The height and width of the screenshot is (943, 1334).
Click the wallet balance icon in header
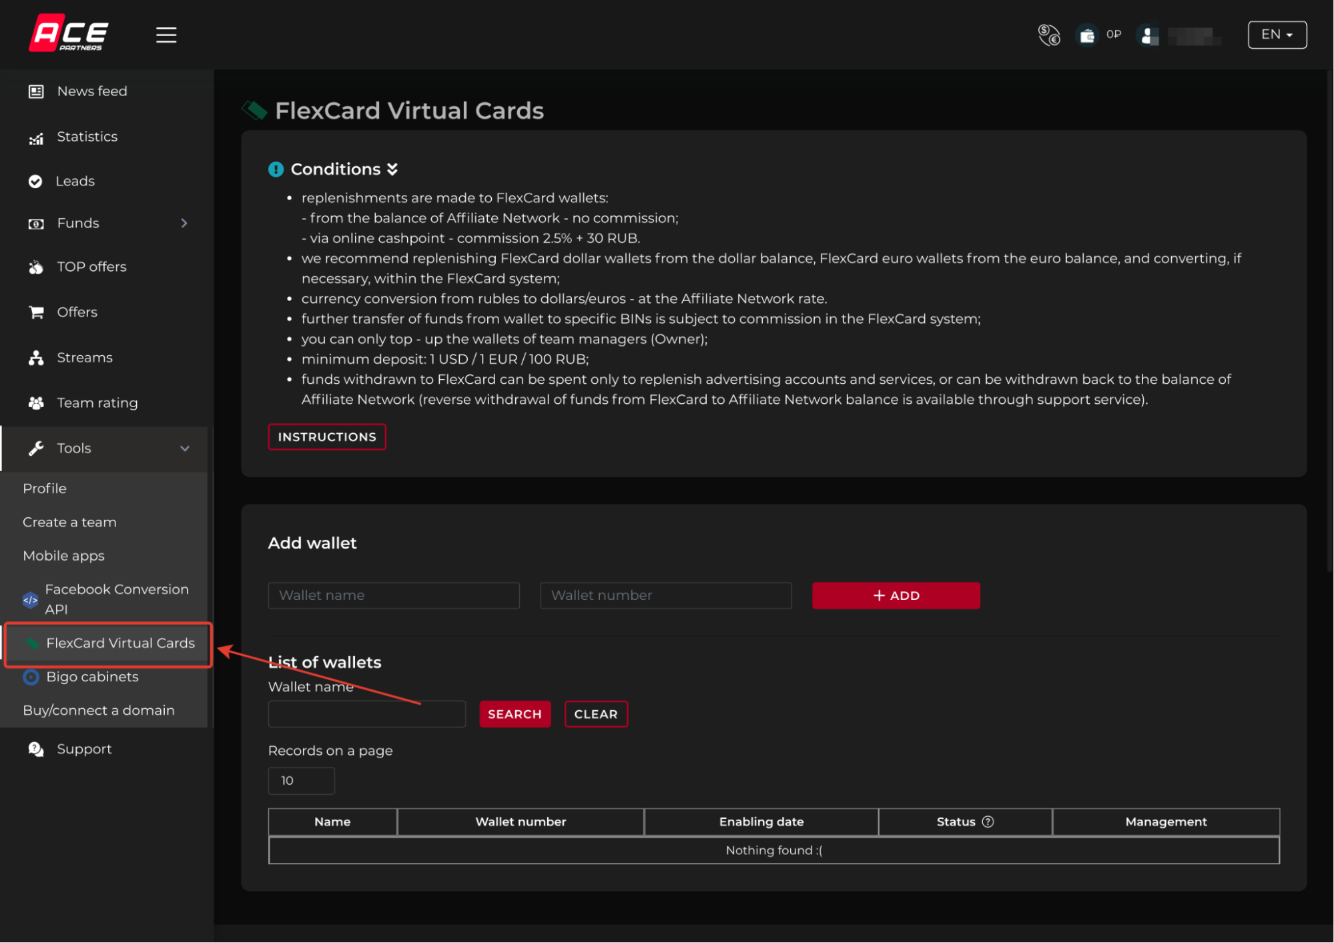pyautogui.click(x=1086, y=35)
